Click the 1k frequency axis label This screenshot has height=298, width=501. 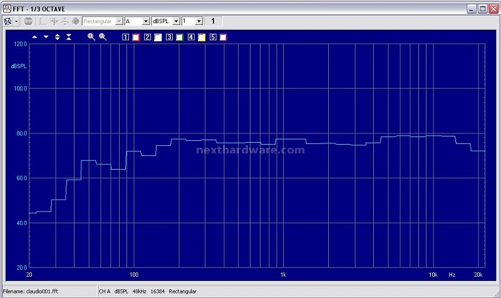[284, 275]
